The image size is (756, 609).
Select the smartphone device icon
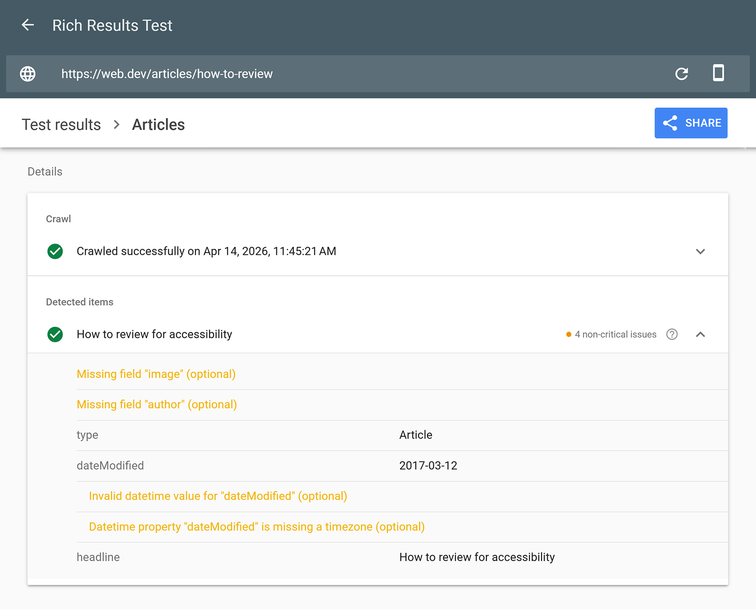(x=719, y=74)
